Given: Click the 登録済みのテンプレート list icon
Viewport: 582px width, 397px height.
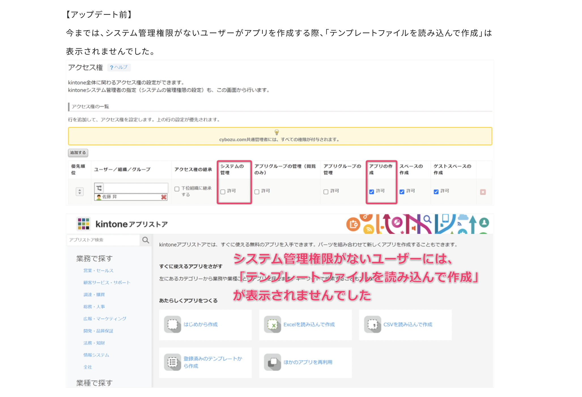Looking at the screenshot, I should [172, 362].
